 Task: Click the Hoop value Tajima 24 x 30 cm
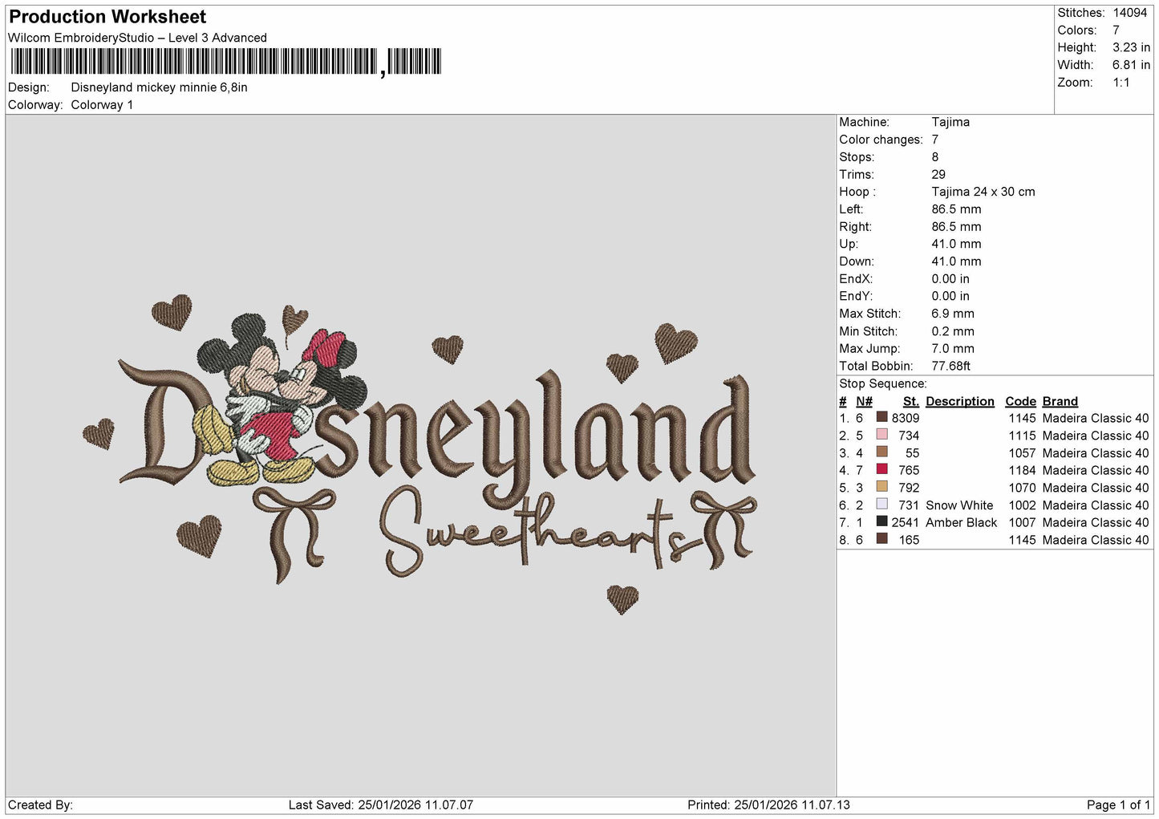pyautogui.click(x=983, y=192)
